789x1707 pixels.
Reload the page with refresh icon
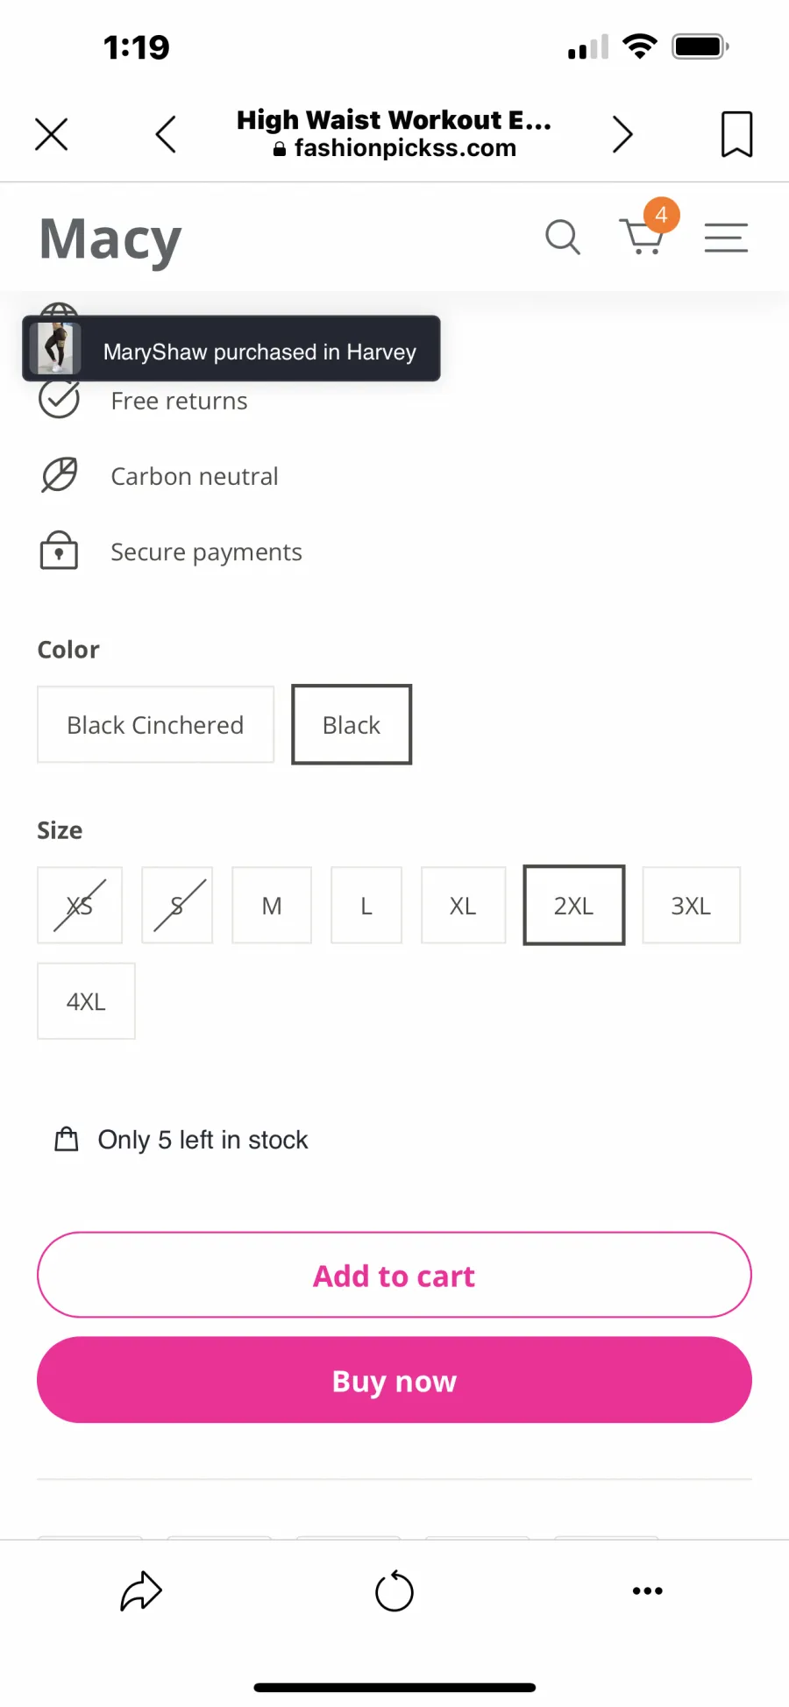pyautogui.click(x=394, y=1590)
